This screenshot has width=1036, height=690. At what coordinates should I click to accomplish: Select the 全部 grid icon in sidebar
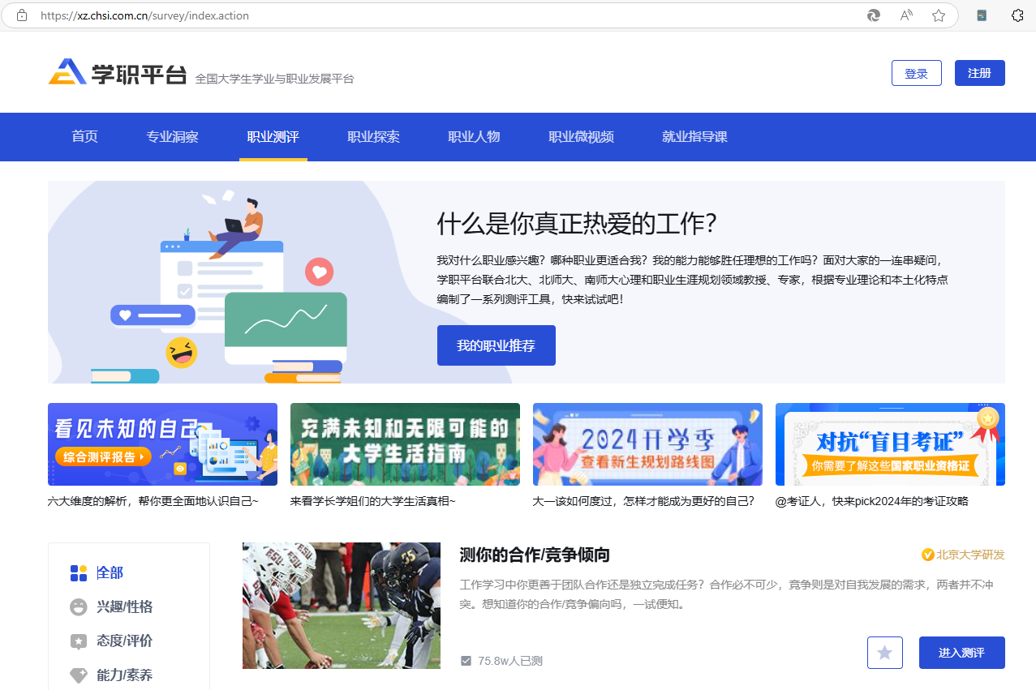79,572
